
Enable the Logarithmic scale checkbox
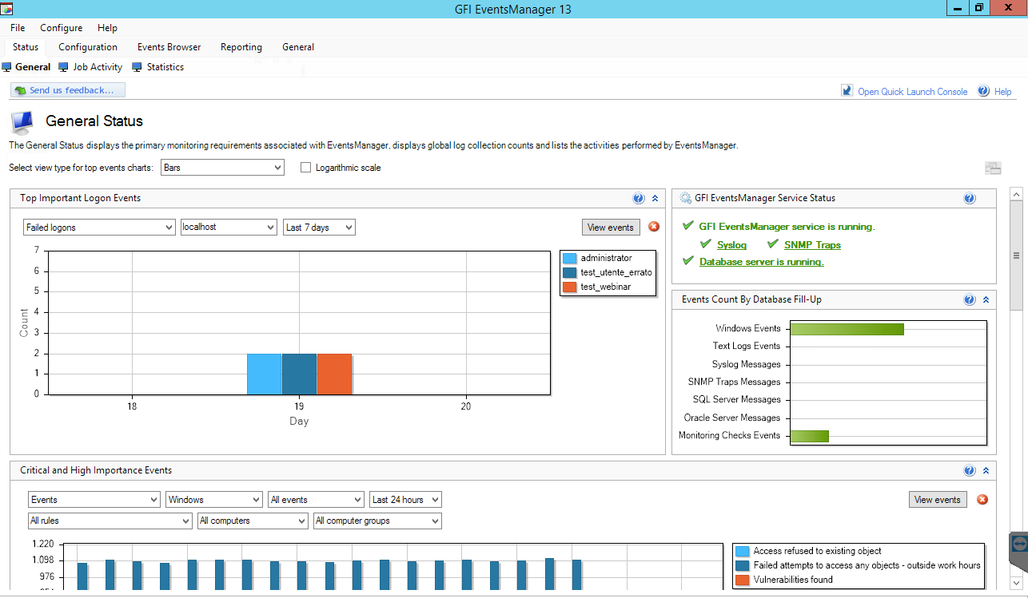(305, 168)
